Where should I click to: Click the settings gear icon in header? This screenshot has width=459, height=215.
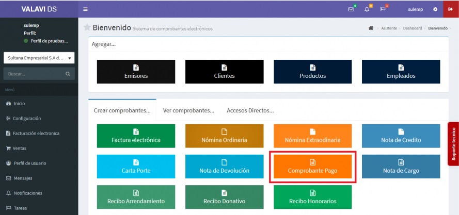[435, 9]
